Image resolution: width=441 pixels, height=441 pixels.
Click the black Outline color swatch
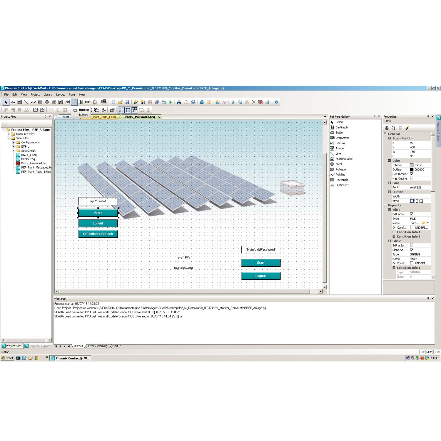coord(412,170)
